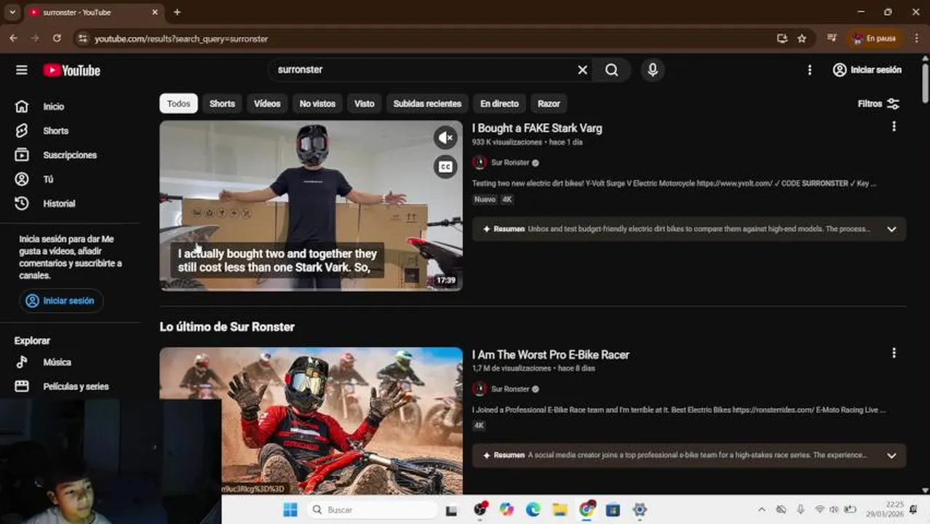The height and width of the screenshot is (524, 930).
Task: Open the Windows Start menu
Action: (290, 509)
